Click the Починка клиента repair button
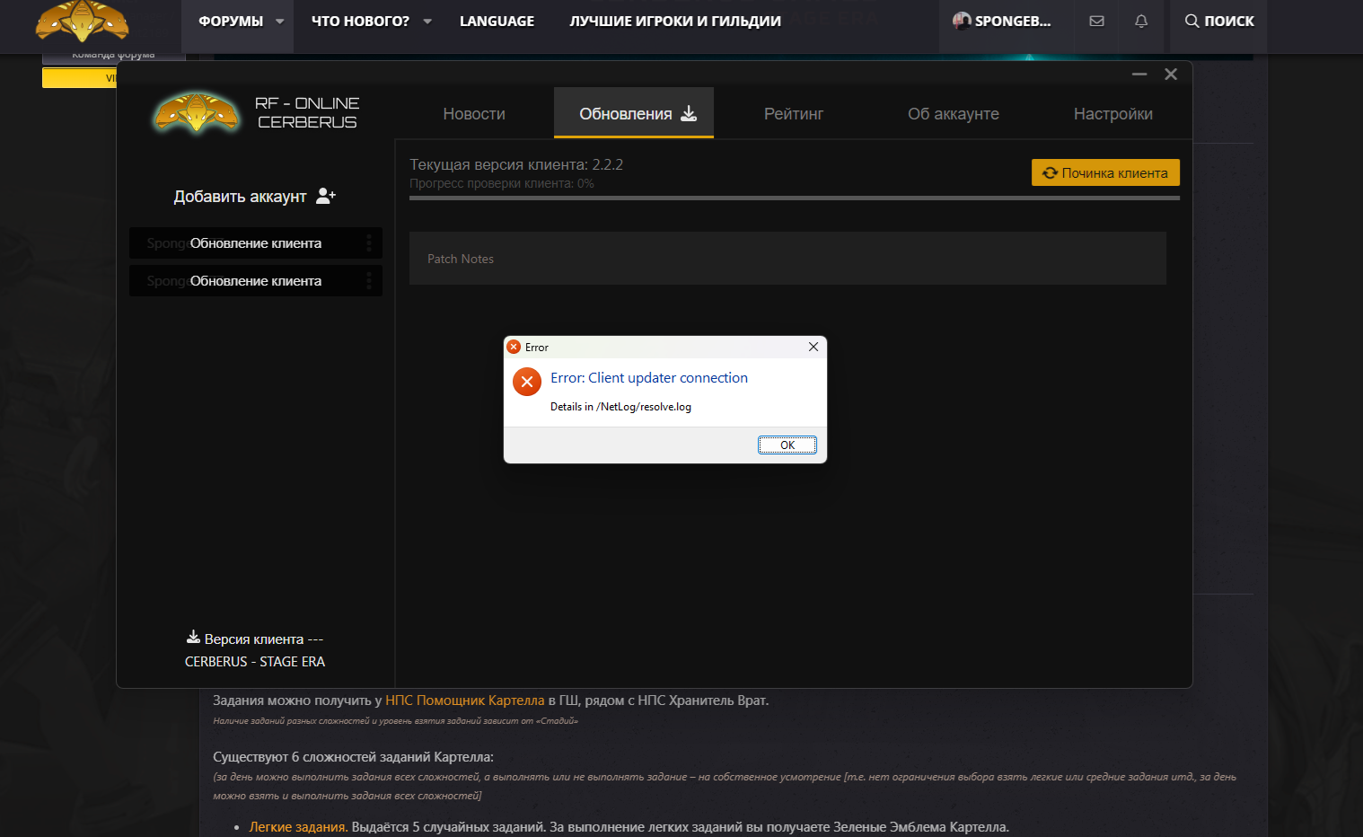The width and height of the screenshot is (1363, 837). pos(1105,172)
